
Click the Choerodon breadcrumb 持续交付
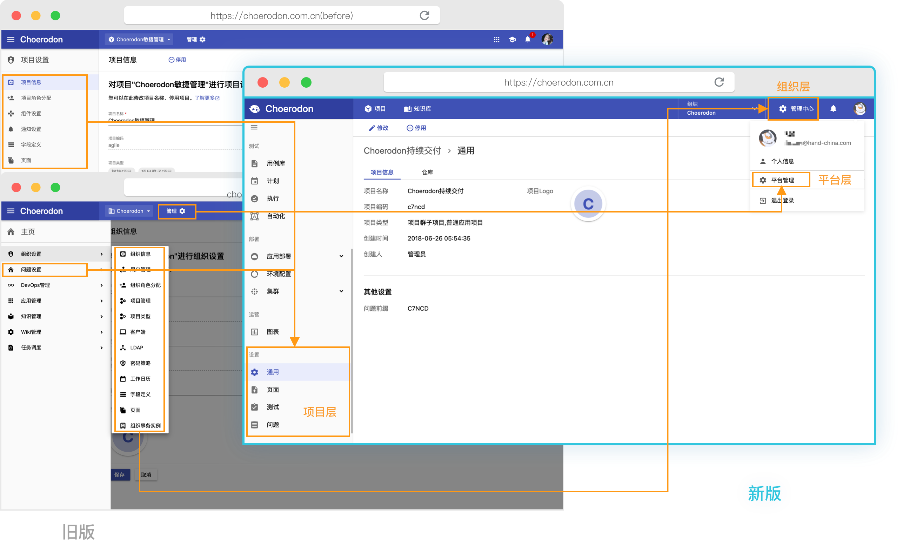402,151
